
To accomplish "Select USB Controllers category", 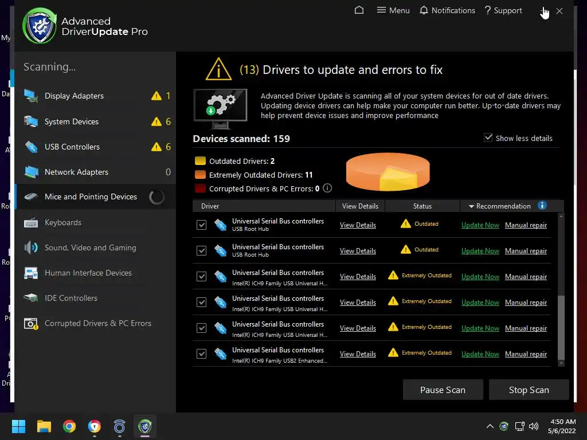I will pos(96,147).
